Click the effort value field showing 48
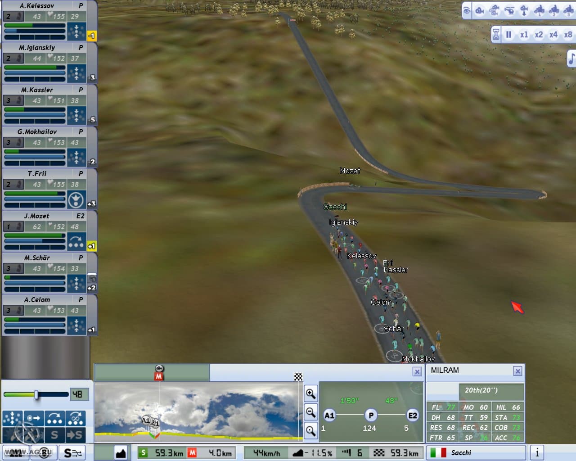Image resolution: width=576 pixels, height=461 pixels. click(80, 394)
